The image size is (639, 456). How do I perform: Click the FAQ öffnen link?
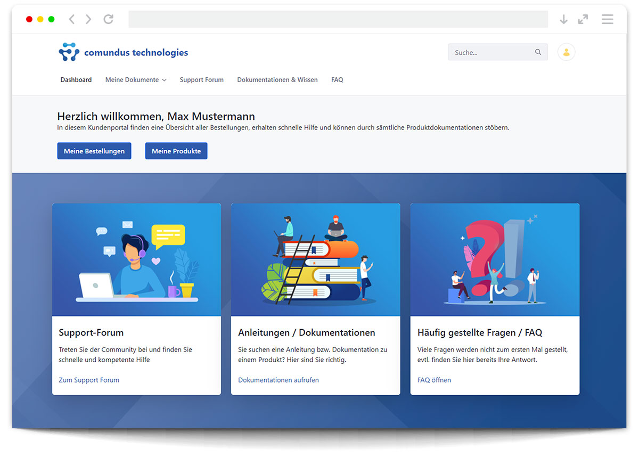click(434, 380)
